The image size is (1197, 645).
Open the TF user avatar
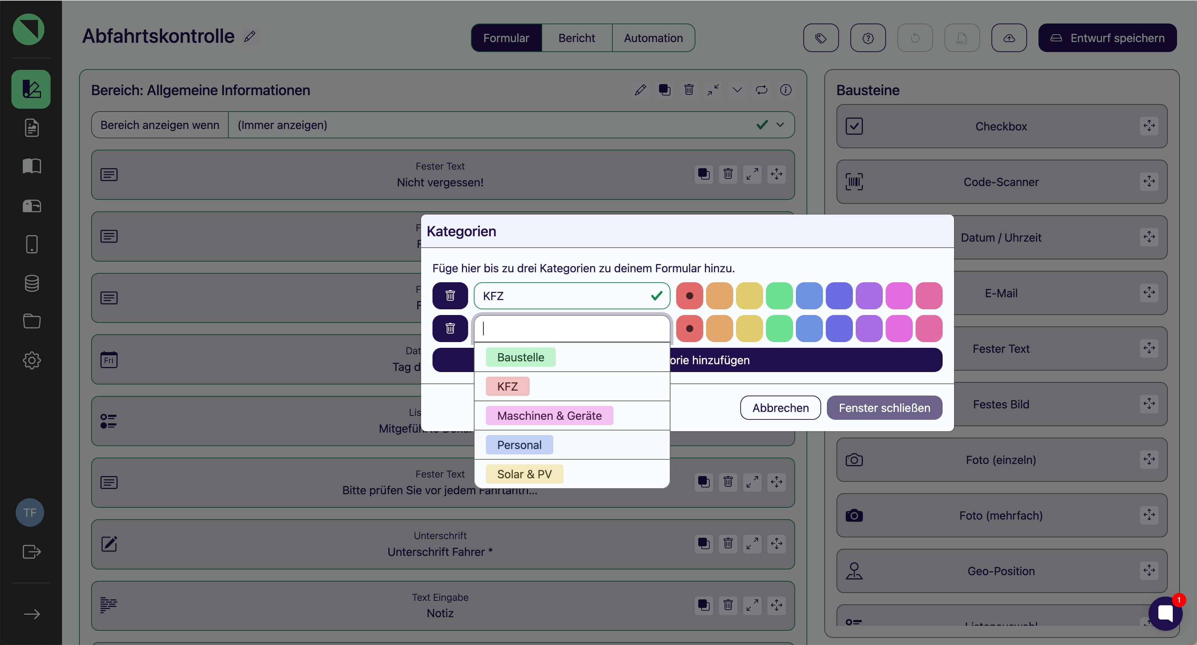(x=30, y=512)
